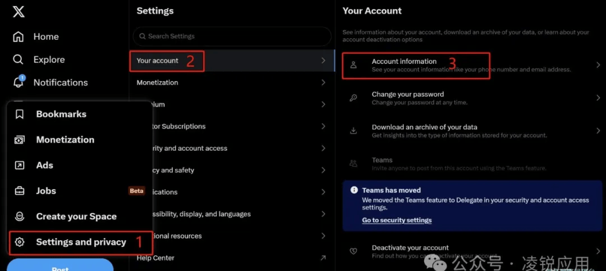Click the Notifications bell icon
Screen dimensions: 606x271
pos(18,82)
